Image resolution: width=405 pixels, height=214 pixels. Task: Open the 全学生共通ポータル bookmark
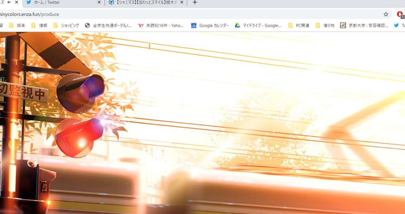click(x=108, y=25)
